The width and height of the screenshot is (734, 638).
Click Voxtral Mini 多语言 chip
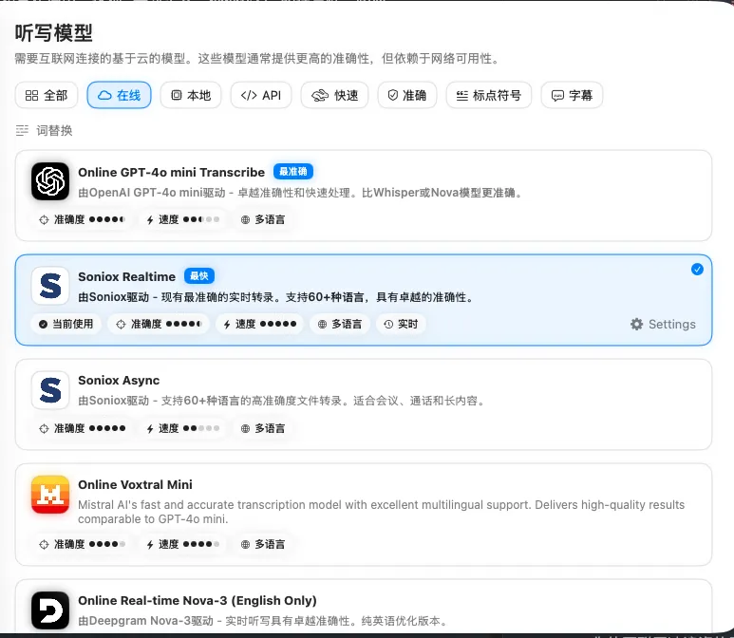(x=263, y=544)
